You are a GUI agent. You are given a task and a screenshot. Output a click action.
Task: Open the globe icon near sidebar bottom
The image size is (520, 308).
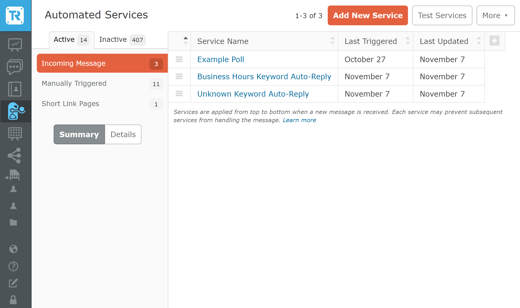(x=13, y=249)
